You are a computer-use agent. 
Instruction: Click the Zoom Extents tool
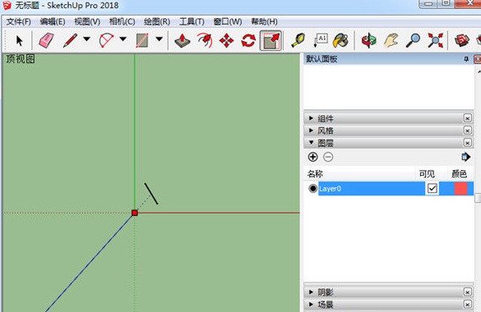435,40
